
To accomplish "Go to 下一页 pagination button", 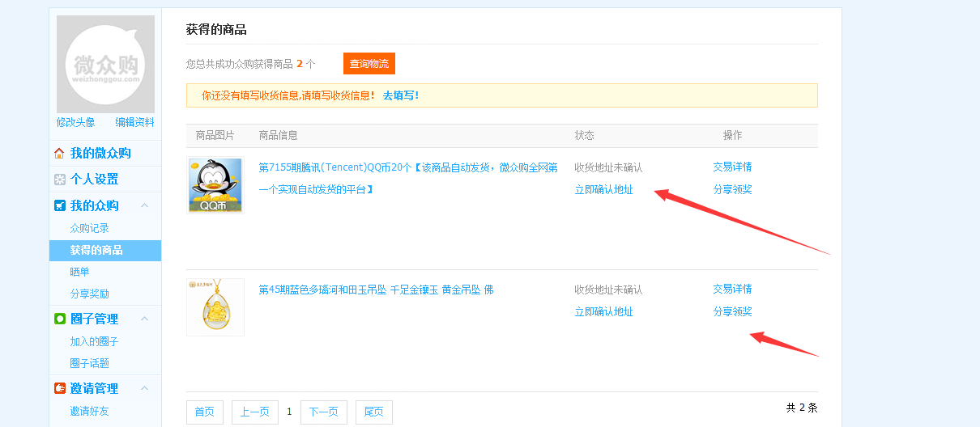I will [x=324, y=412].
